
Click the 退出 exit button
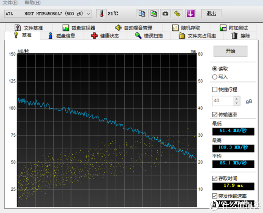[x=211, y=14]
